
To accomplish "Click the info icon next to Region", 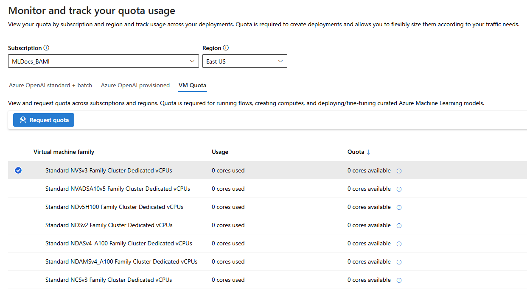I will pyautogui.click(x=226, y=48).
